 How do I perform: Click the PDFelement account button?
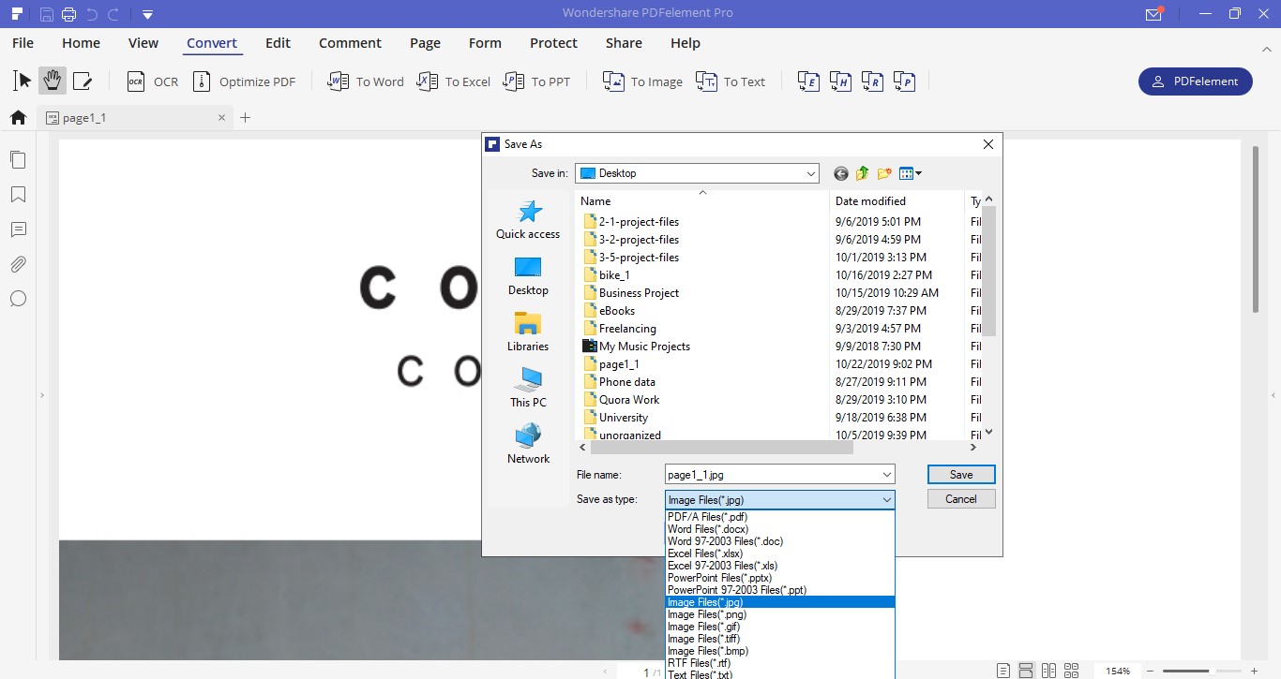(1195, 81)
